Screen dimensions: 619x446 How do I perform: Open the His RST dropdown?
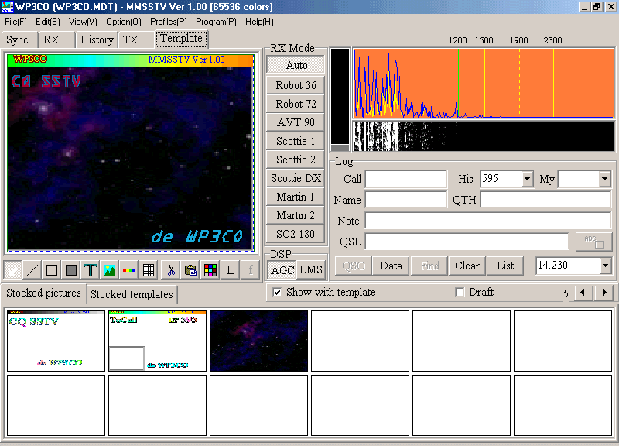pyautogui.click(x=528, y=180)
